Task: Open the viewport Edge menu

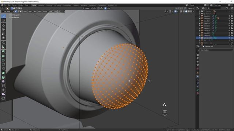Action: tap(50, 11)
